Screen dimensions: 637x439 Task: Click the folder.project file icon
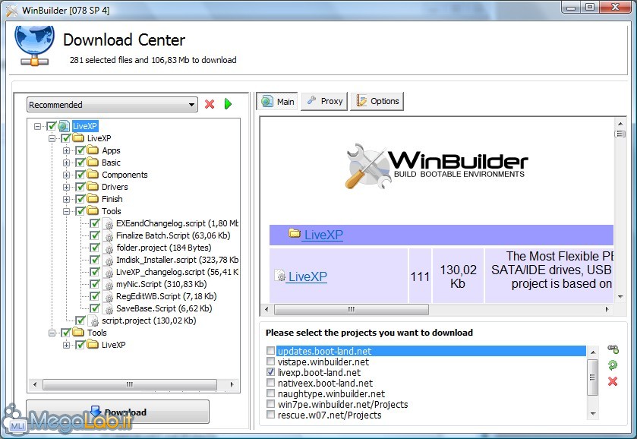[108, 248]
